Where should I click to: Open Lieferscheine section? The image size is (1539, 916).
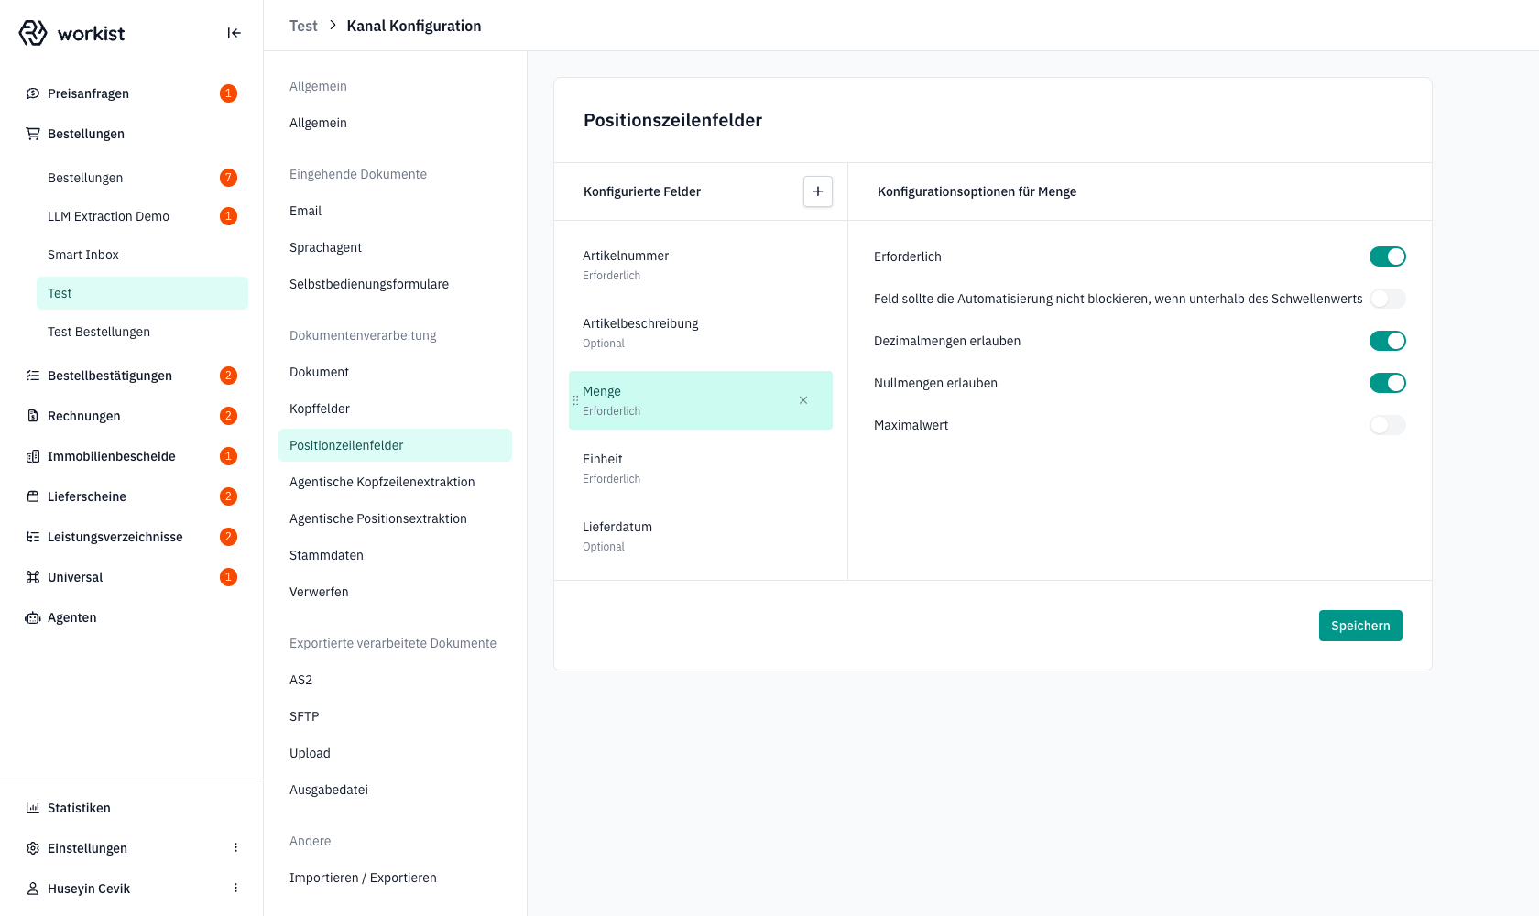[x=131, y=496]
